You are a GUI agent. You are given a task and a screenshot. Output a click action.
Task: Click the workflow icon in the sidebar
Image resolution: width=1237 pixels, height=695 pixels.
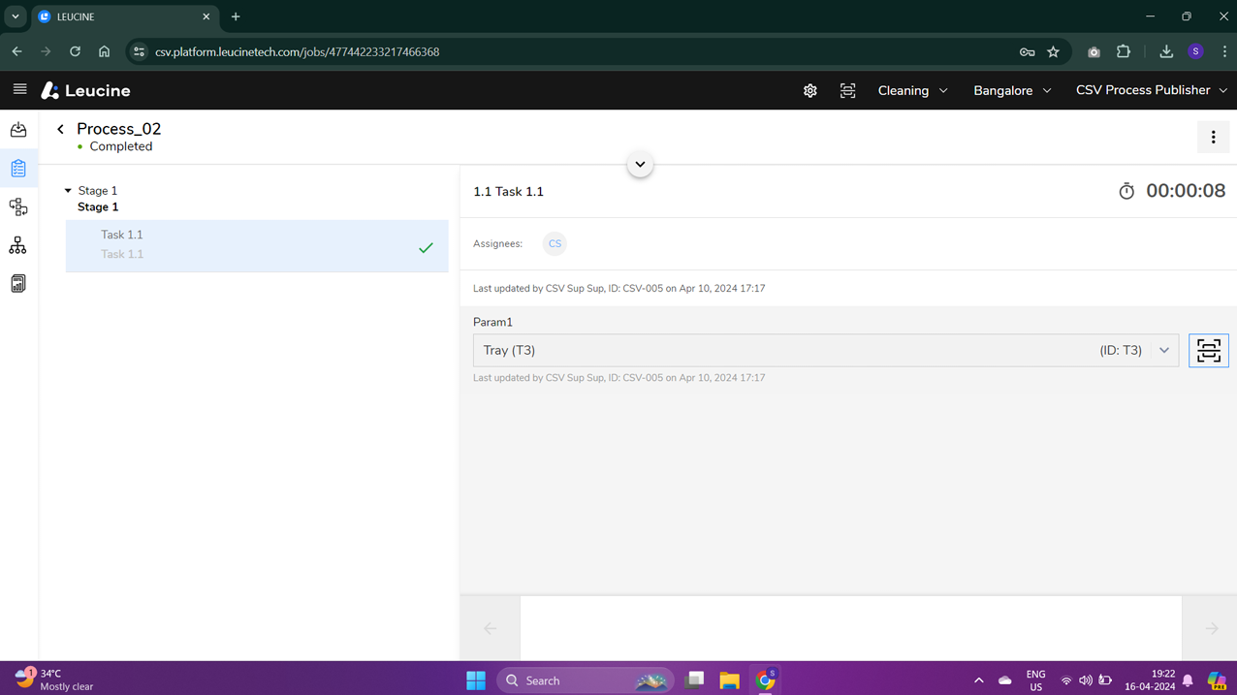tap(17, 206)
